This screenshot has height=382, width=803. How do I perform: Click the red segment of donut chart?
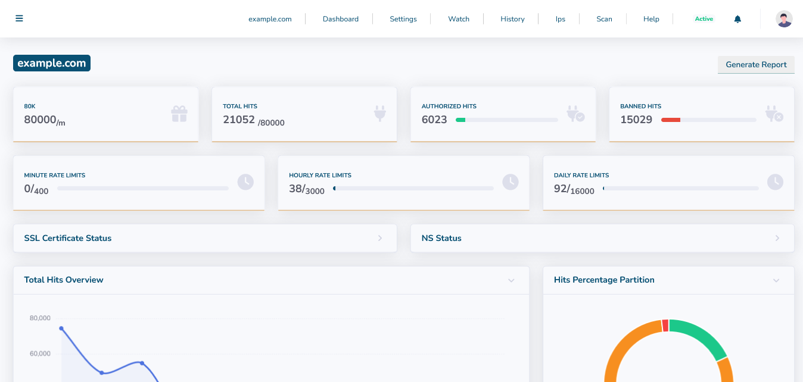(x=665, y=325)
